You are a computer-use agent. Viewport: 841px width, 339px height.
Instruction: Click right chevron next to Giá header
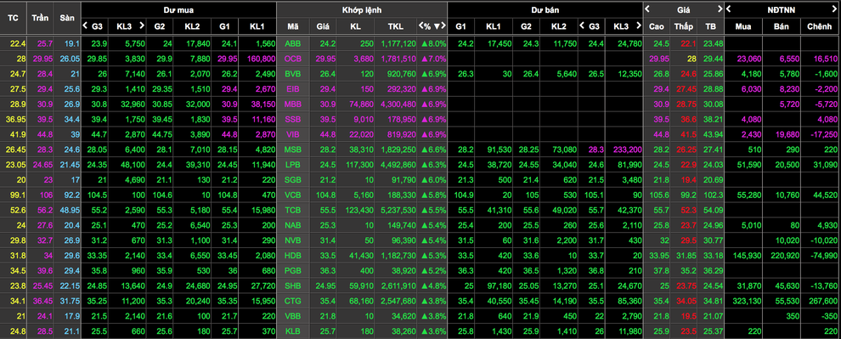pos(720,8)
